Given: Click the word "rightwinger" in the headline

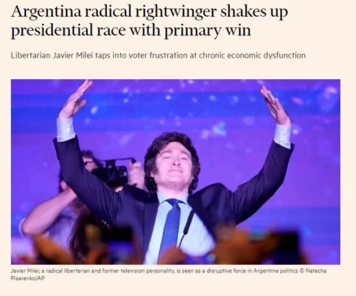Looking at the screenshot, I should (176, 13).
